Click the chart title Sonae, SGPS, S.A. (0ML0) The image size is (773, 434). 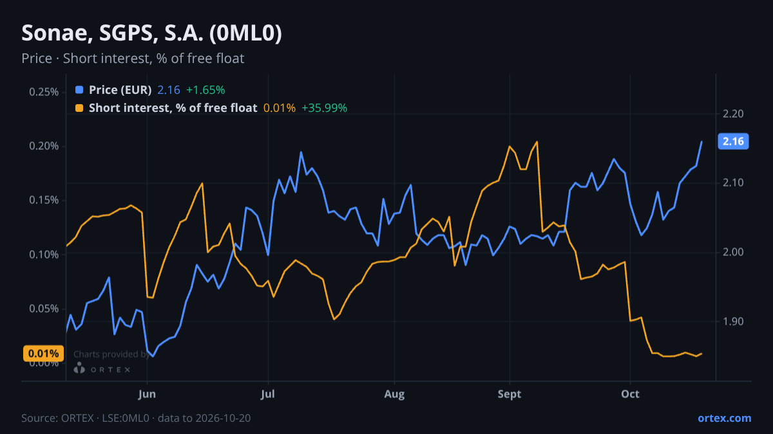click(x=151, y=33)
